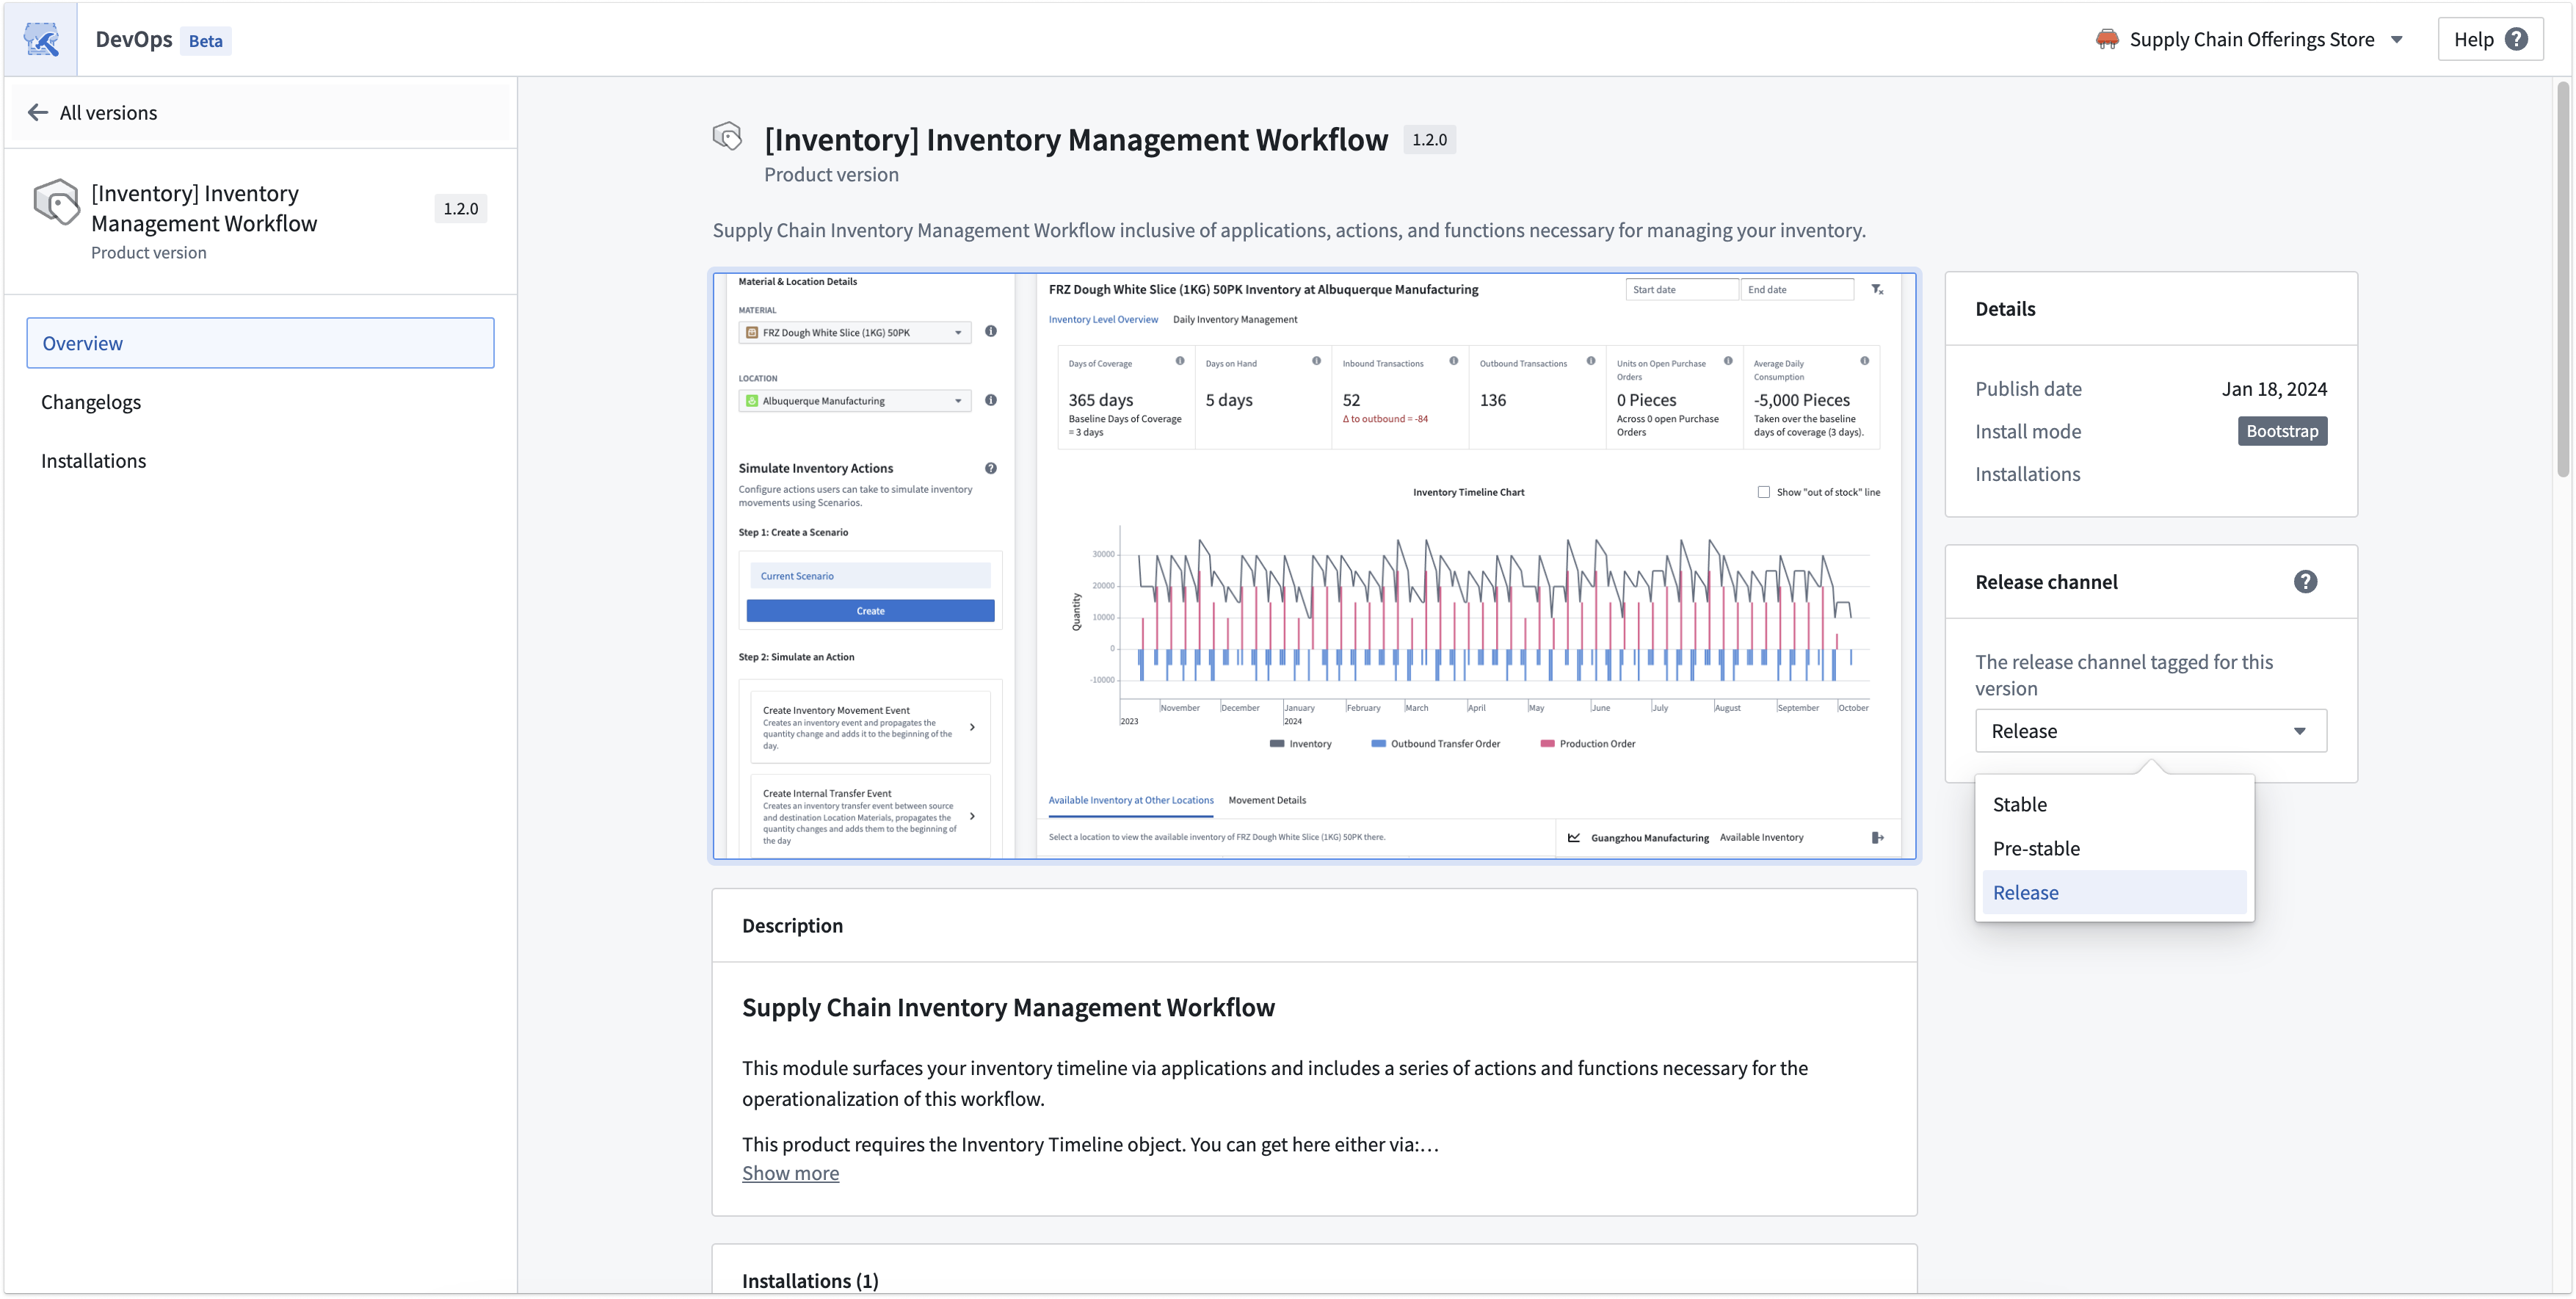Click the page vertical scrollbar

(2562, 280)
